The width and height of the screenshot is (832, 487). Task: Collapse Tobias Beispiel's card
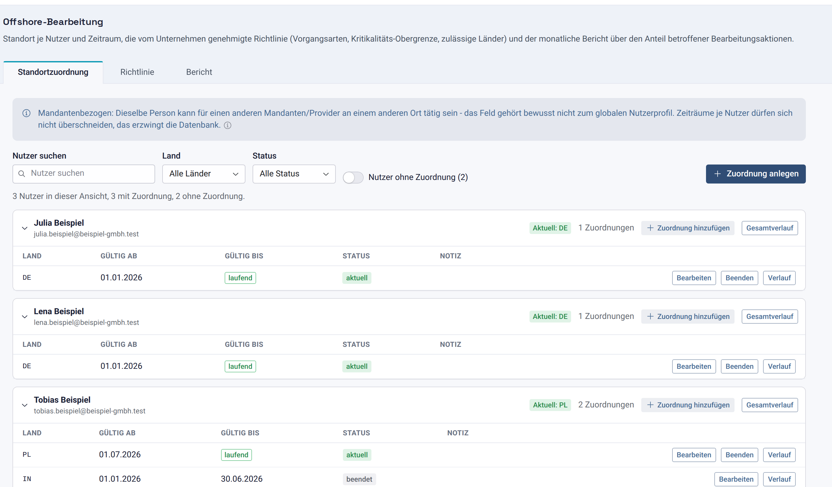(25, 405)
